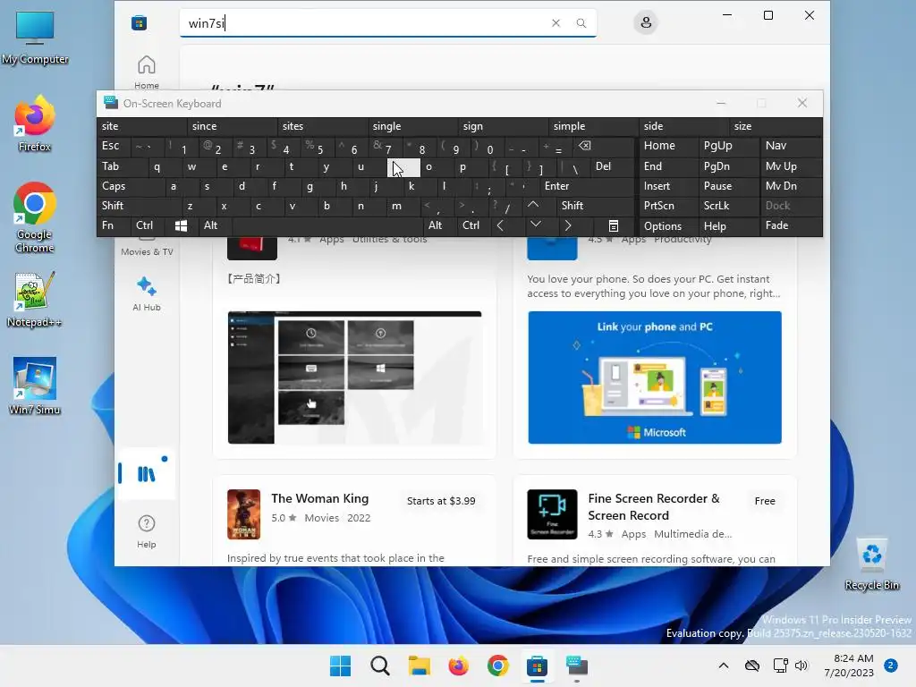The height and width of the screenshot is (687, 916).
Task: Tap the context menu key on keyboard
Action: [613, 225]
